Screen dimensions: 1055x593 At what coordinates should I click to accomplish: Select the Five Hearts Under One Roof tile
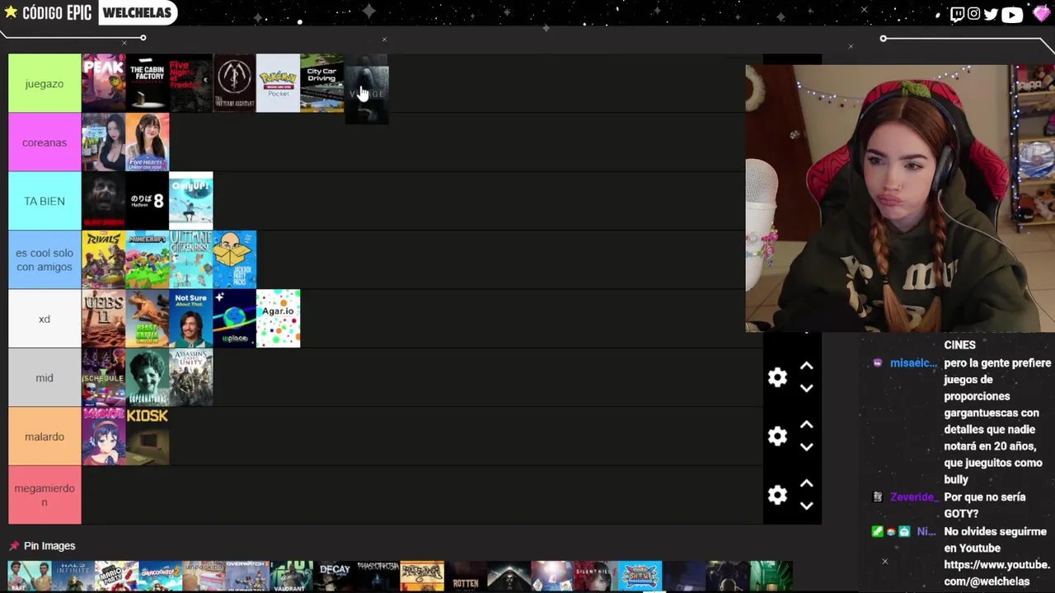[x=147, y=142]
